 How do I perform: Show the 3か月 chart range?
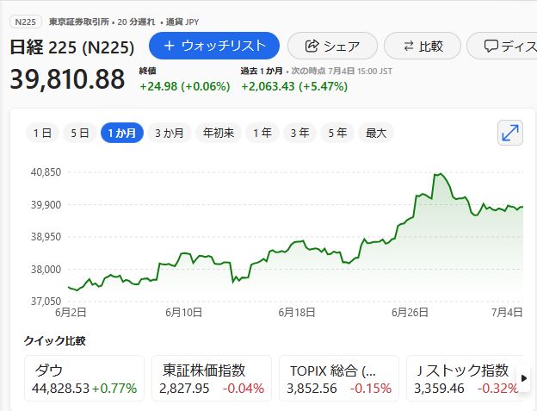[169, 133]
